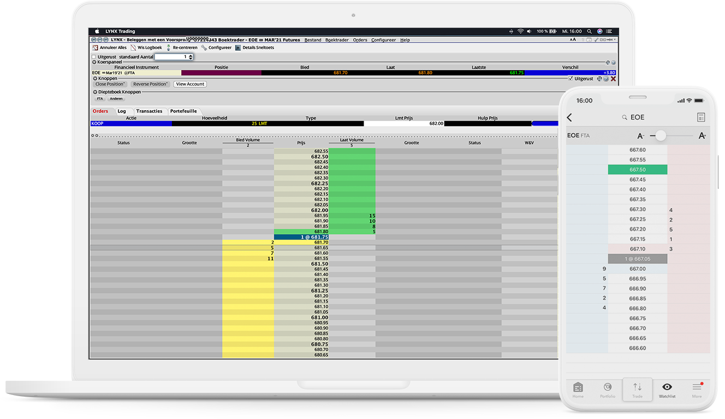The height and width of the screenshot is (419, 725).
Task: Toggle the Uitgerust standaard Aantal checkbox
Action: pos(93,57)
